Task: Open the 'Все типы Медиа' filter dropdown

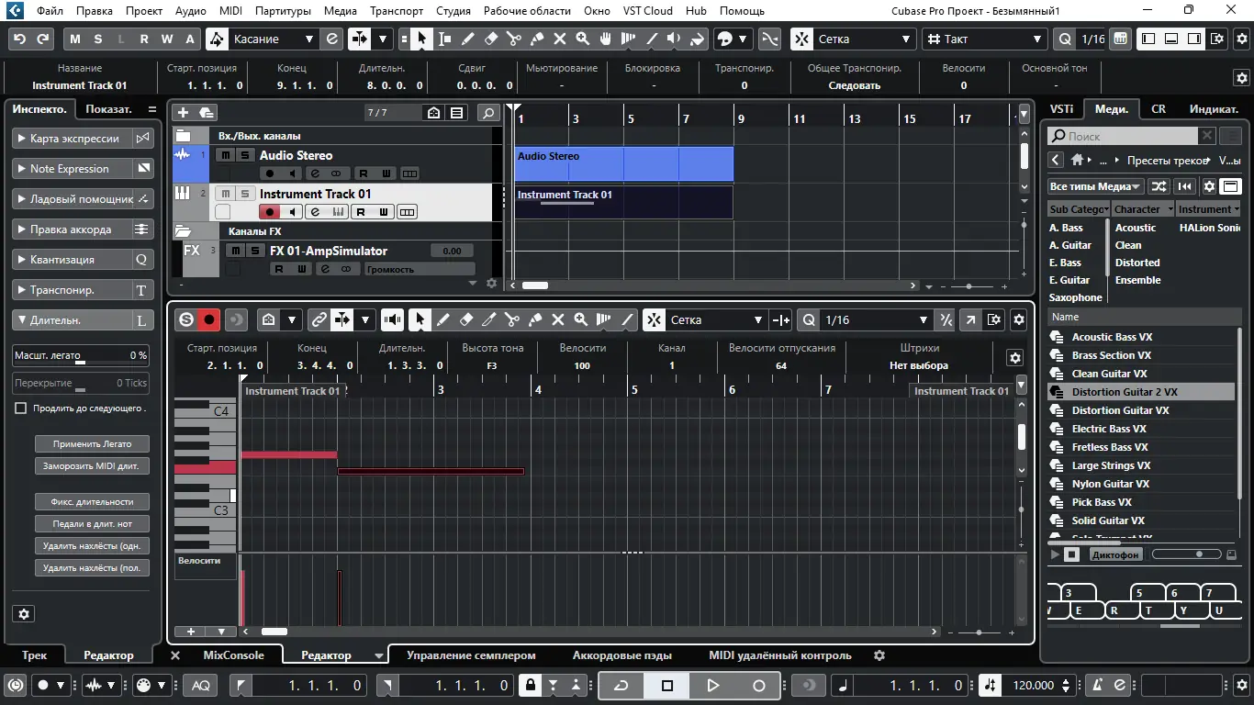Action: click(x=1096, y=186)
